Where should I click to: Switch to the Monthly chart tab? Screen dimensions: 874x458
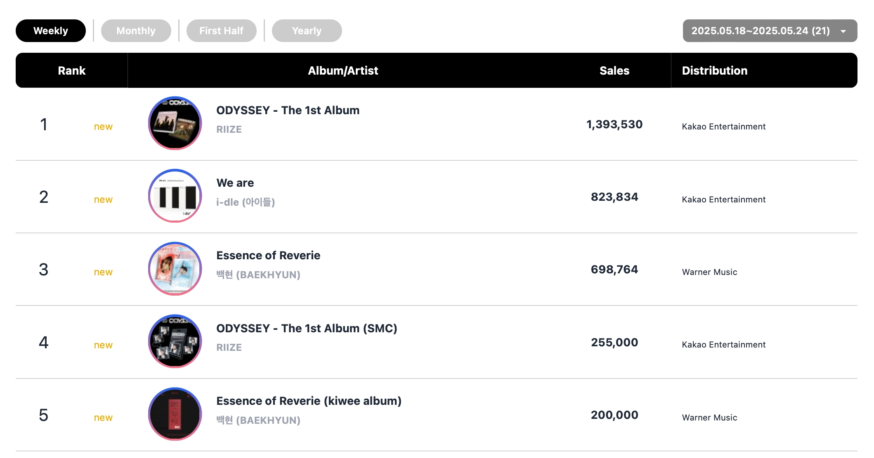pyautogui.click(x=136, y=31)
